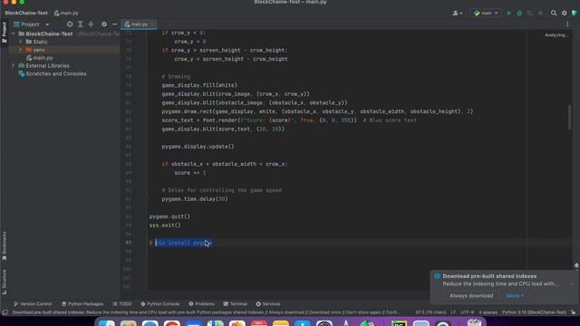Collapse all in Project panel
The image size is (580, 326).
[x=91, y=24]
